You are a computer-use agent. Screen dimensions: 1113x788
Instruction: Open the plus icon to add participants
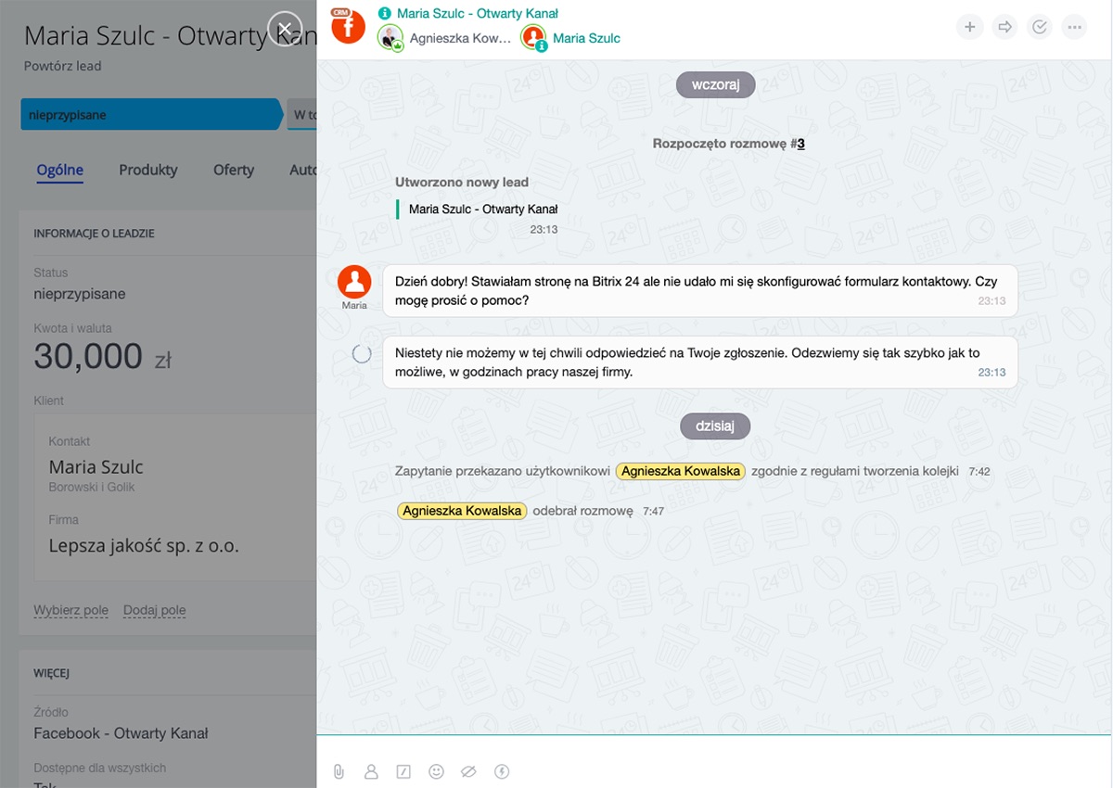click(970, 27)
